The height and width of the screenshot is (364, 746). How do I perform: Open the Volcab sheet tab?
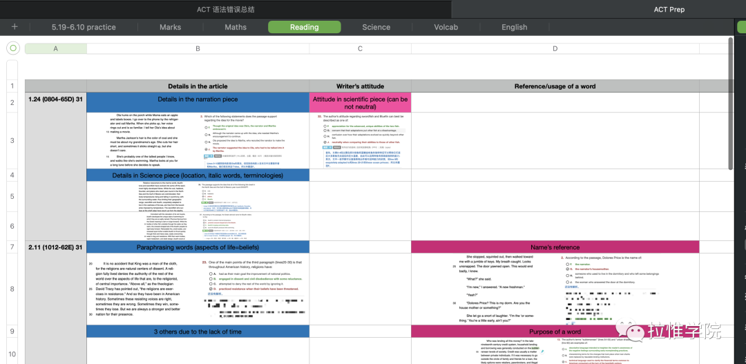tap(446, 27)
